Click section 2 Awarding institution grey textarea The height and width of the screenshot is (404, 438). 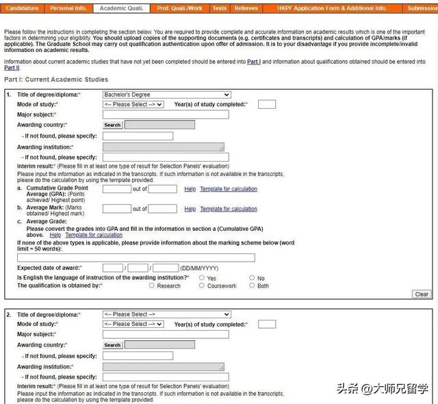click(164, 367)
